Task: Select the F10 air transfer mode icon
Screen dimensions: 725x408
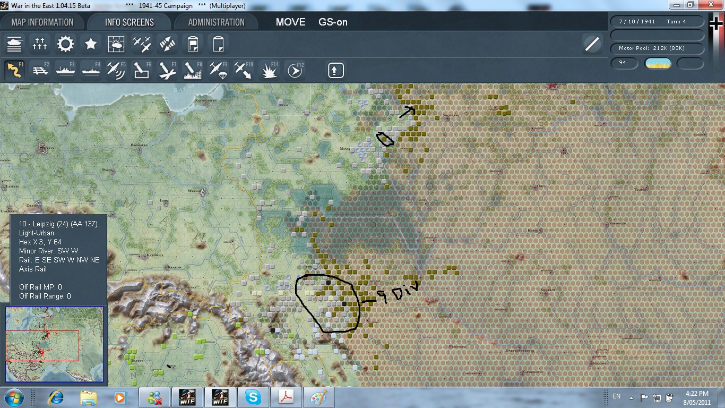Action: pos(244,70)
